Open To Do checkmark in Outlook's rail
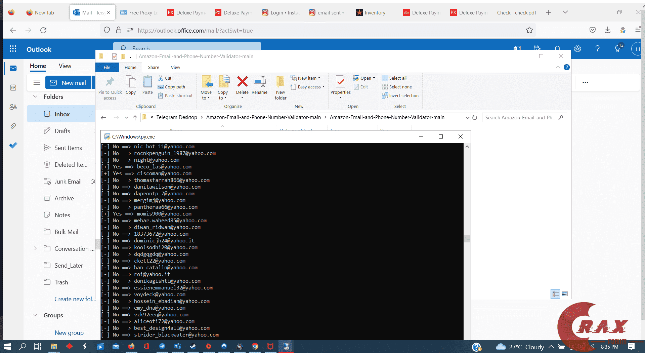This screenshot has height=353, width=645. [x=13, y=145]
